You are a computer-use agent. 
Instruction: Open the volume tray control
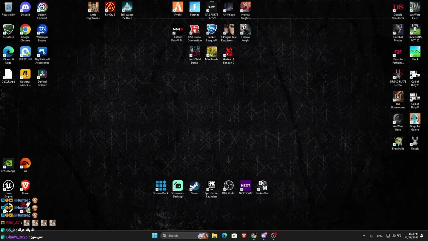[x=394, y=236]
